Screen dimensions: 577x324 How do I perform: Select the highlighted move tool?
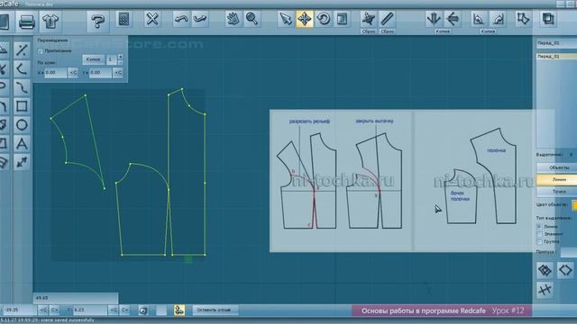pos(305,19)
